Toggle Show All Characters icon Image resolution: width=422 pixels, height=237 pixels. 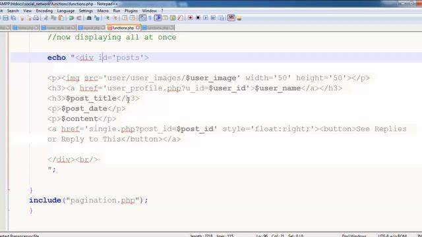150,18
